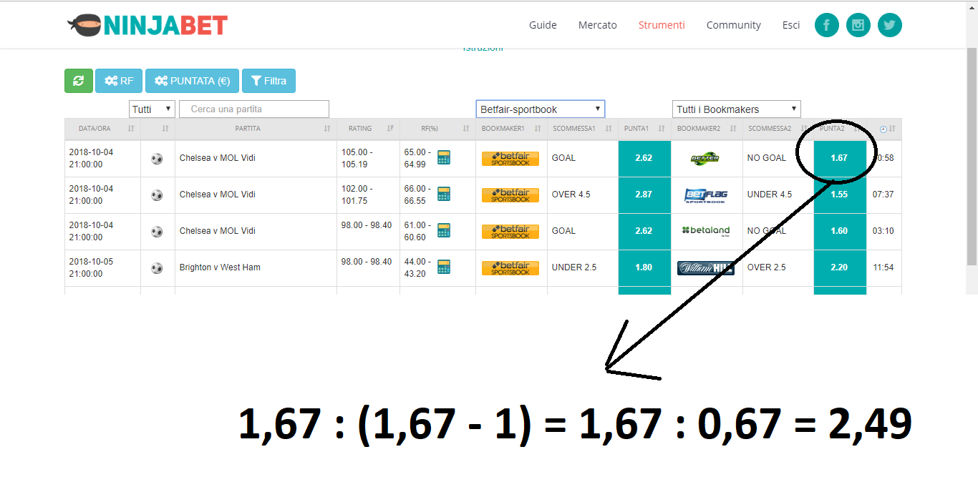Open the Guide menu

543,25
